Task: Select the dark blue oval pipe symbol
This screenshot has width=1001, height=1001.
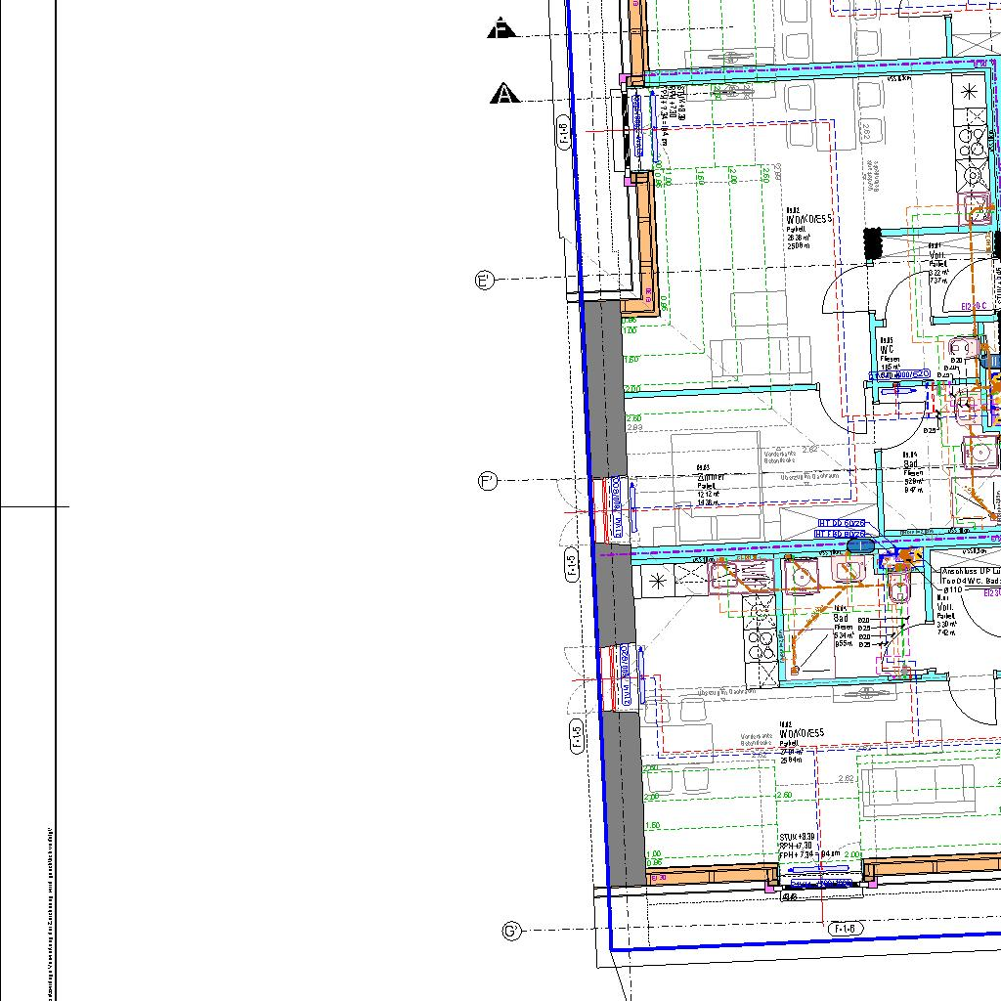Action: pos(858,548)
